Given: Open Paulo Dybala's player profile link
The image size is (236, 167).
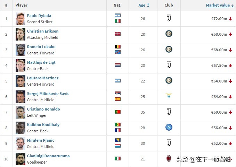Looking at the screenshot, I should pyautogui.click(x=39, y=16).
